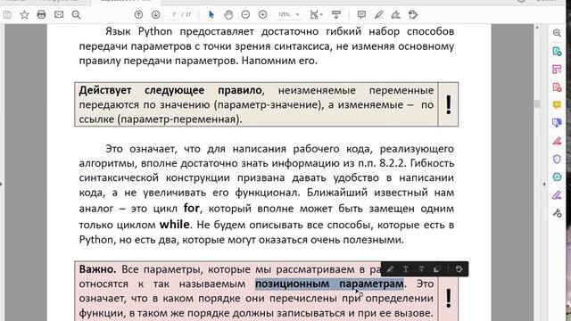Add a sticky note comment
This screenshot has width=571, height=321.
pyautogui.click(x=361, y=14)
